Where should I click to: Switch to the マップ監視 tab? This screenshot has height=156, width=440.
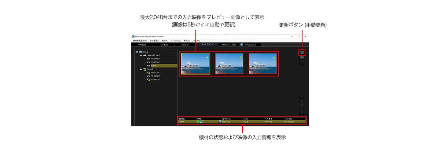click(164, 45)
